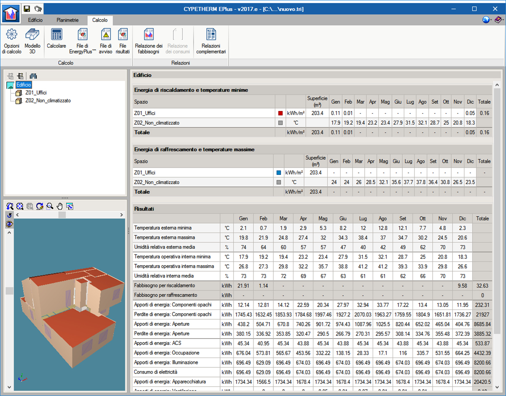The width and height of the screenshot is (506, 396).
Task: Open Relazioni complementari reports
Action: pos(211,41)
